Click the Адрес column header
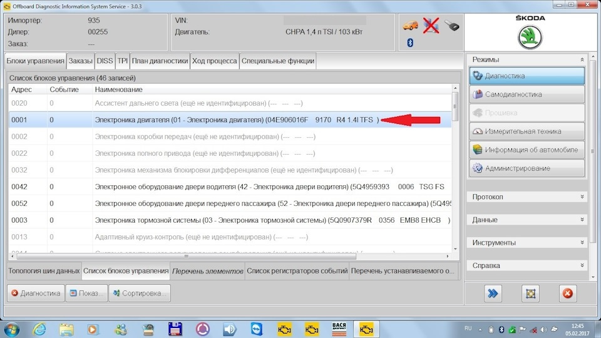Screen dimensions: 601x338 tap(28, 90)
